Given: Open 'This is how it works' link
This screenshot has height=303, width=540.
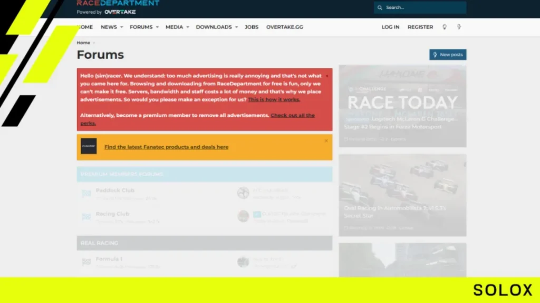Looking at the screenshot, I should pyautogui.click(x=274, y=99).
